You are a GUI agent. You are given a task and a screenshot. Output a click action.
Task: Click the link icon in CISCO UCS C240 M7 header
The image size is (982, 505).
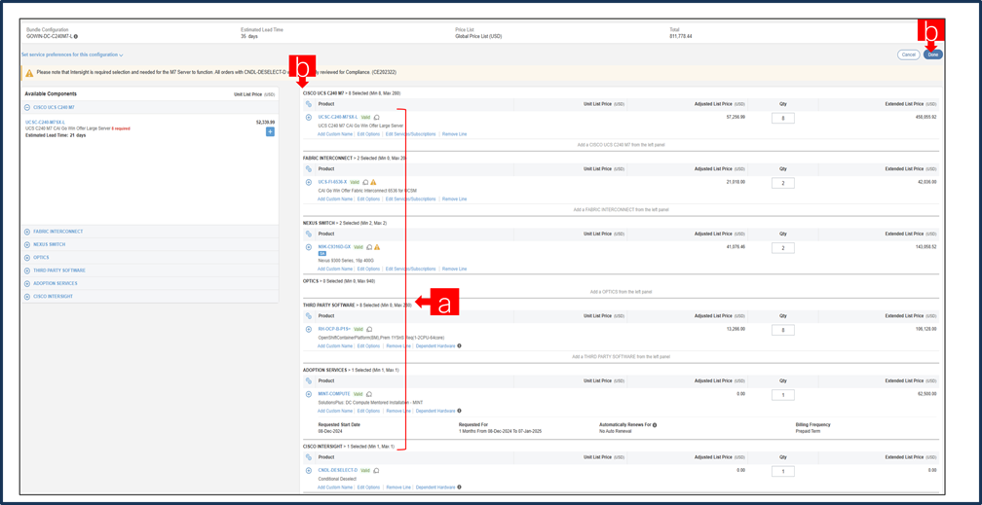click(x=309, y=104)
